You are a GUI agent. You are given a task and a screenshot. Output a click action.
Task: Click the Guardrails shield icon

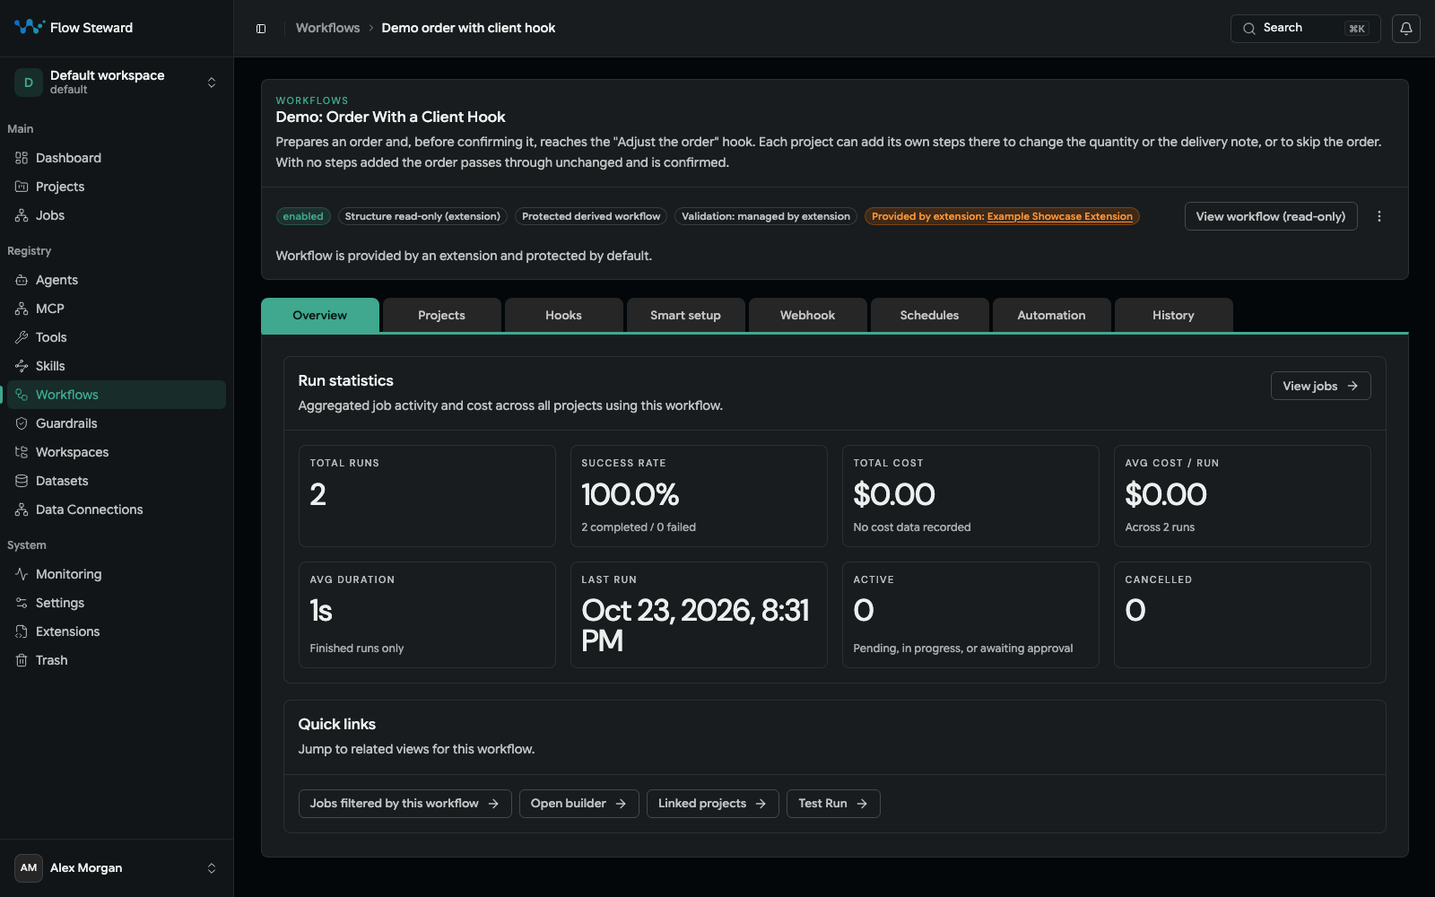pos(22,423)
